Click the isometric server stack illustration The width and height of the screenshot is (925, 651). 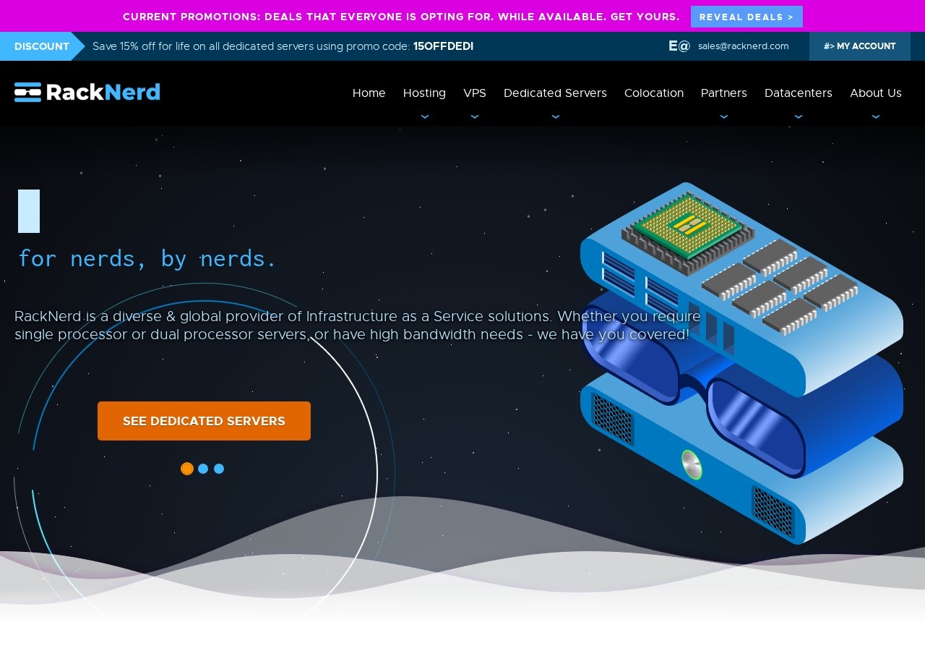click(x=741, y=363)
